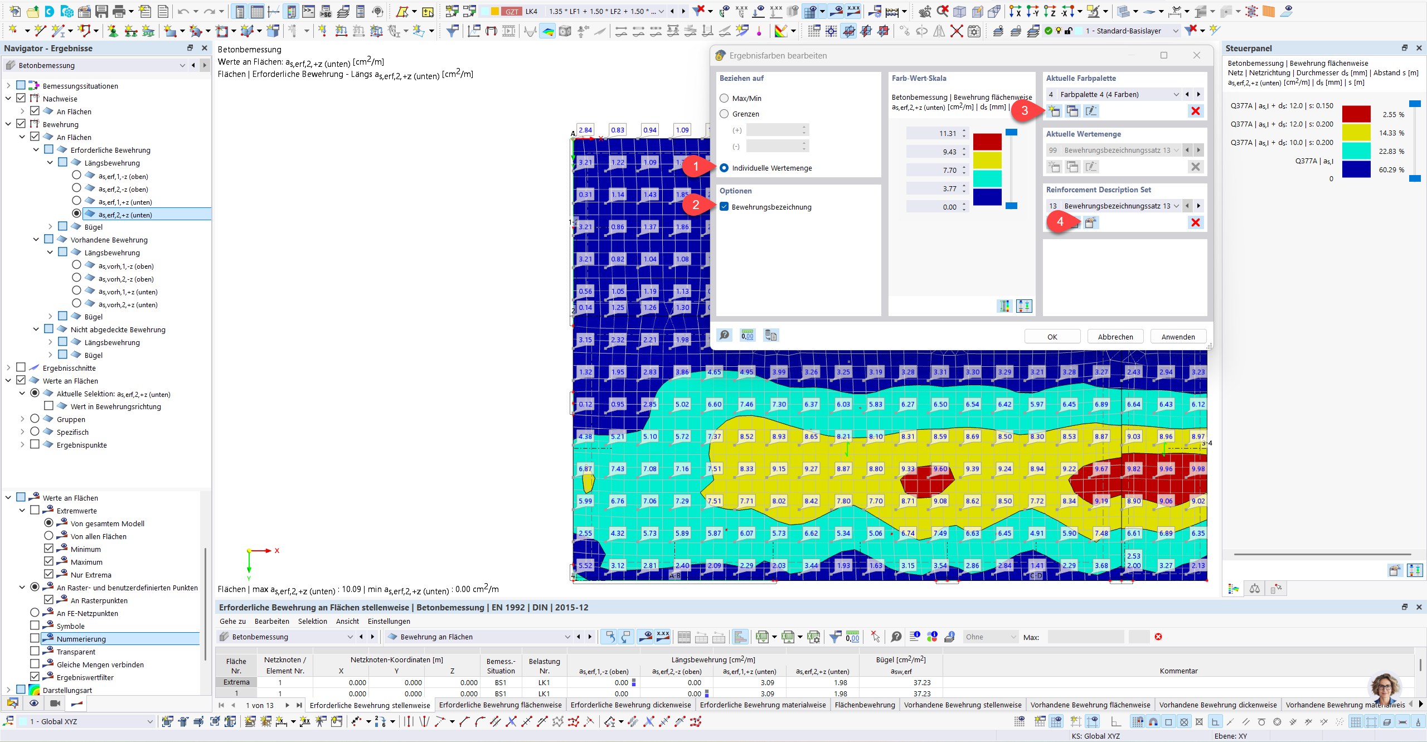Click the Anwenden button

click(x=1178, y=337)
